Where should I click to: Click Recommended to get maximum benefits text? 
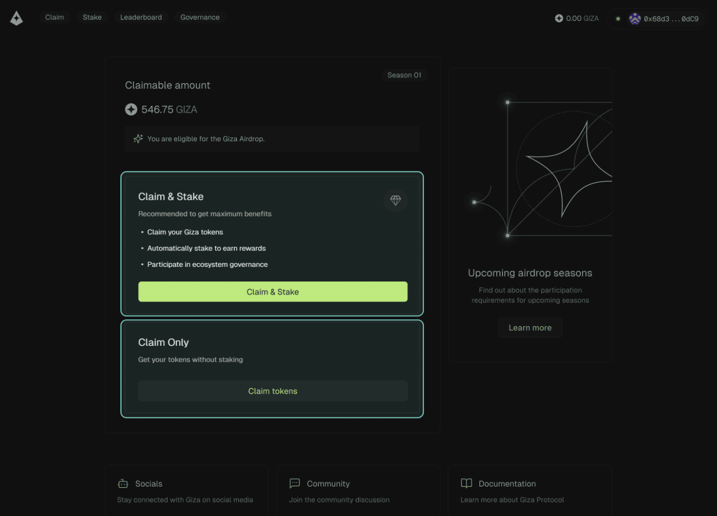205,214
